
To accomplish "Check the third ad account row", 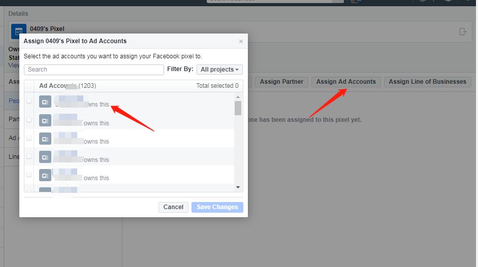I will [x=29, y=138].
